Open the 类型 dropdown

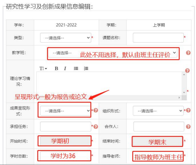point(66,38)
